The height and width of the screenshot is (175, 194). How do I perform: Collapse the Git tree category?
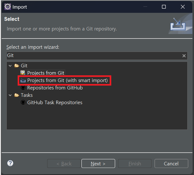[10, 66]
